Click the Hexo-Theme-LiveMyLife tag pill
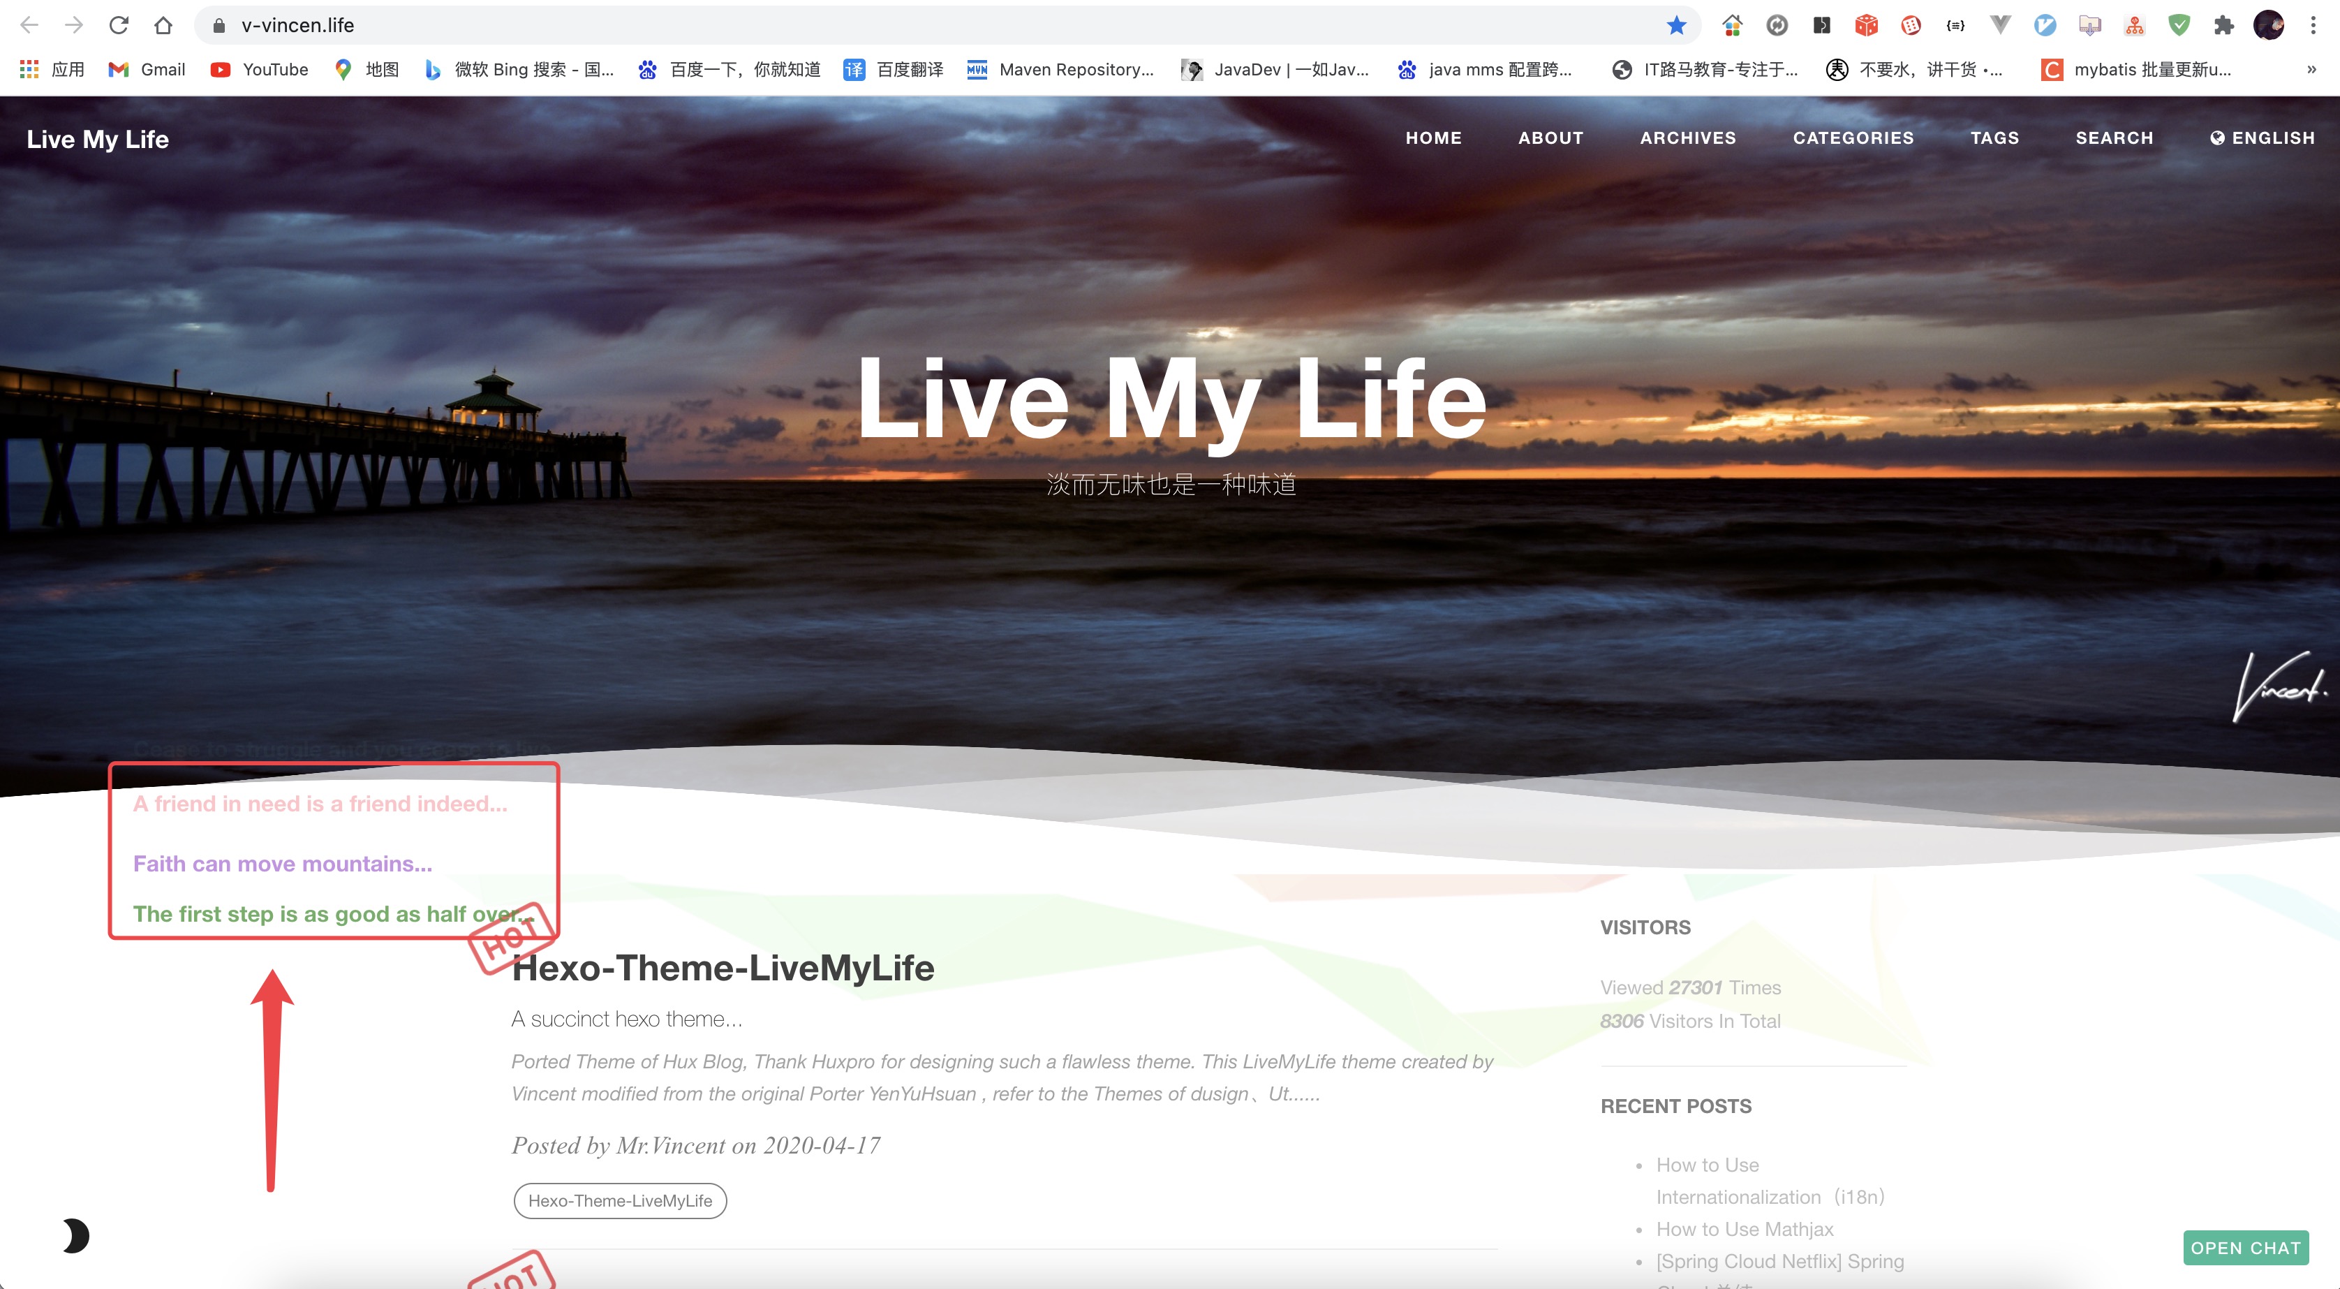This screenshot has width=2340, height=1289. click(621, 1201)
